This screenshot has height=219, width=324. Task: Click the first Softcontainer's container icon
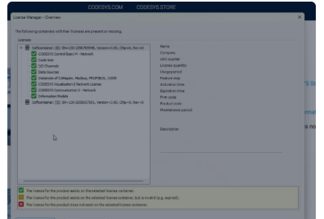pos(27,48)
